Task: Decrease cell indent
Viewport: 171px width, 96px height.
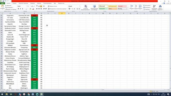Action: tap(44, 9)
